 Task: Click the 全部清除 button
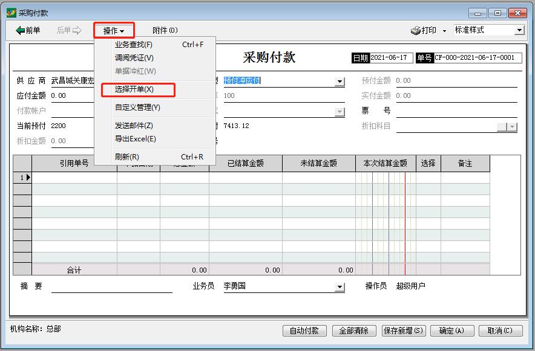[x=354, y=330]
